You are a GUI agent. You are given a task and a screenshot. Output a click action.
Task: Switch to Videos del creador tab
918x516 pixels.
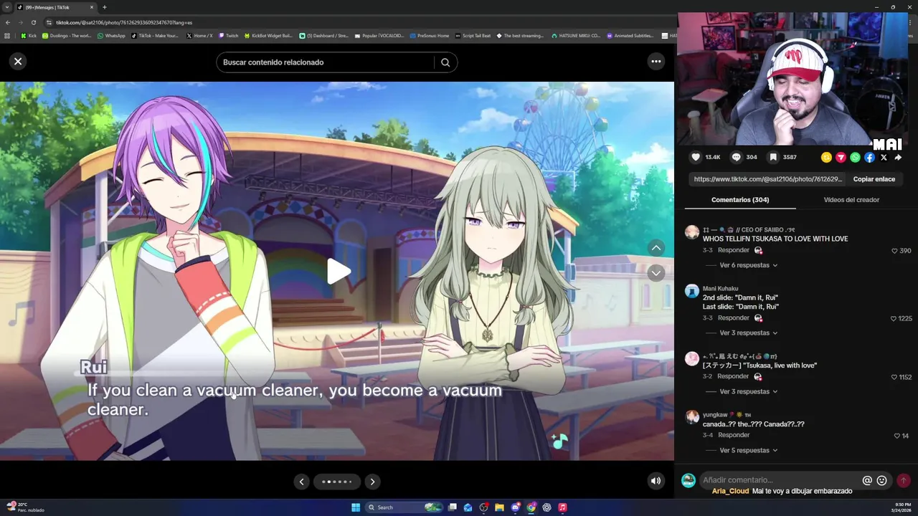[851, 200]
